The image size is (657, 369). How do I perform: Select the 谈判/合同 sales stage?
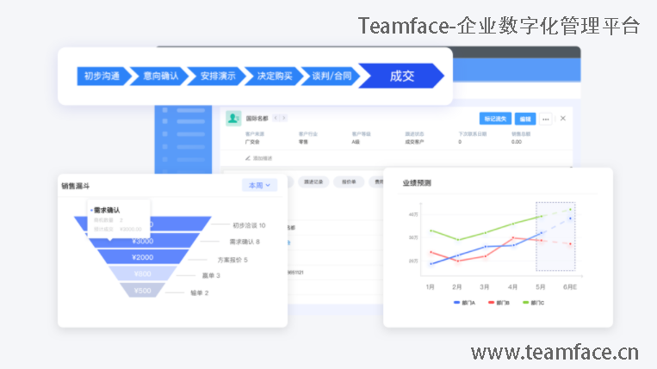pyautogui.click(x=332, y=77)
